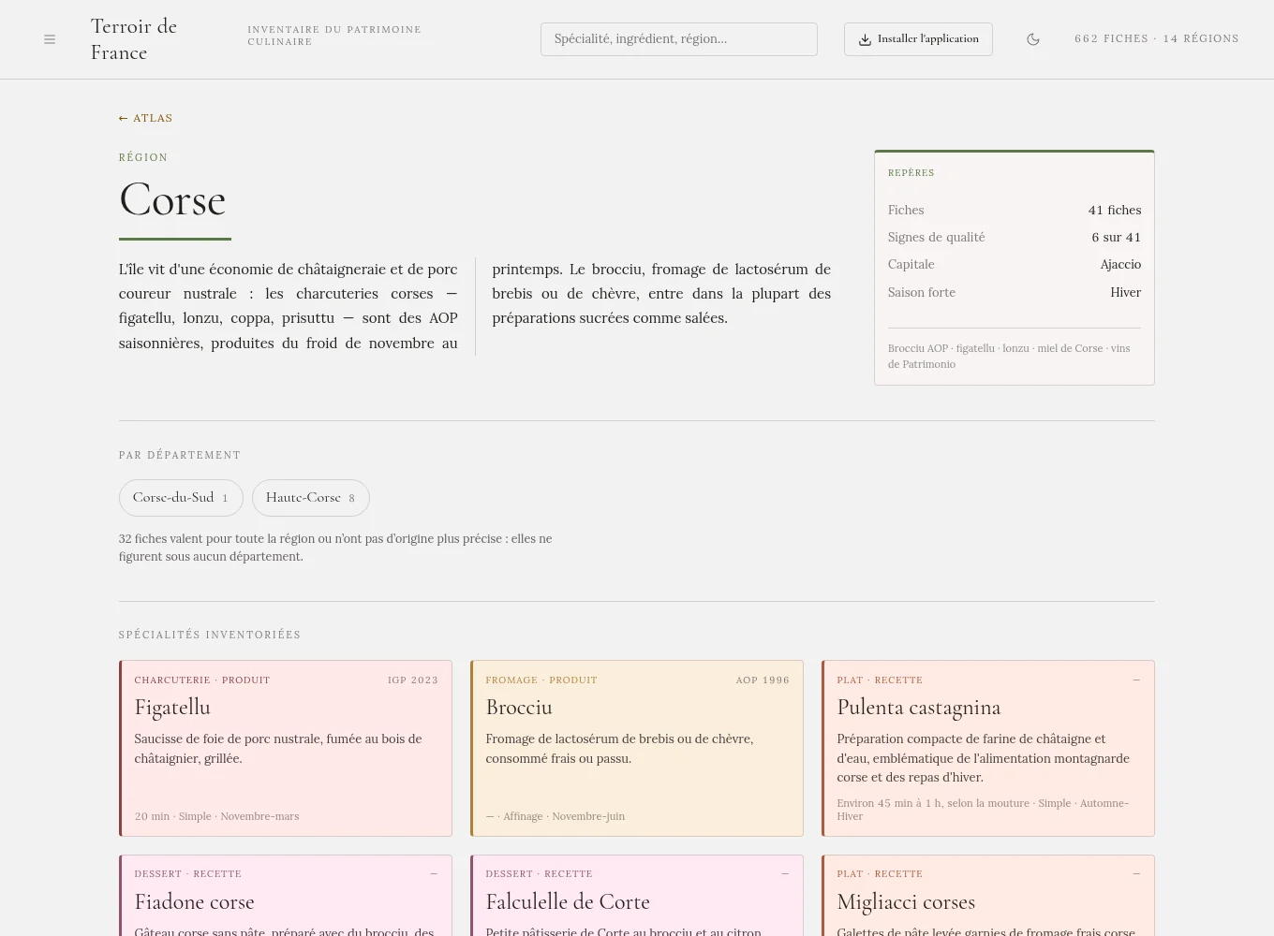Click the IGP 2023 label on Figatellu
Viewport: 1274px width, 936px height.
click(413, 680)
